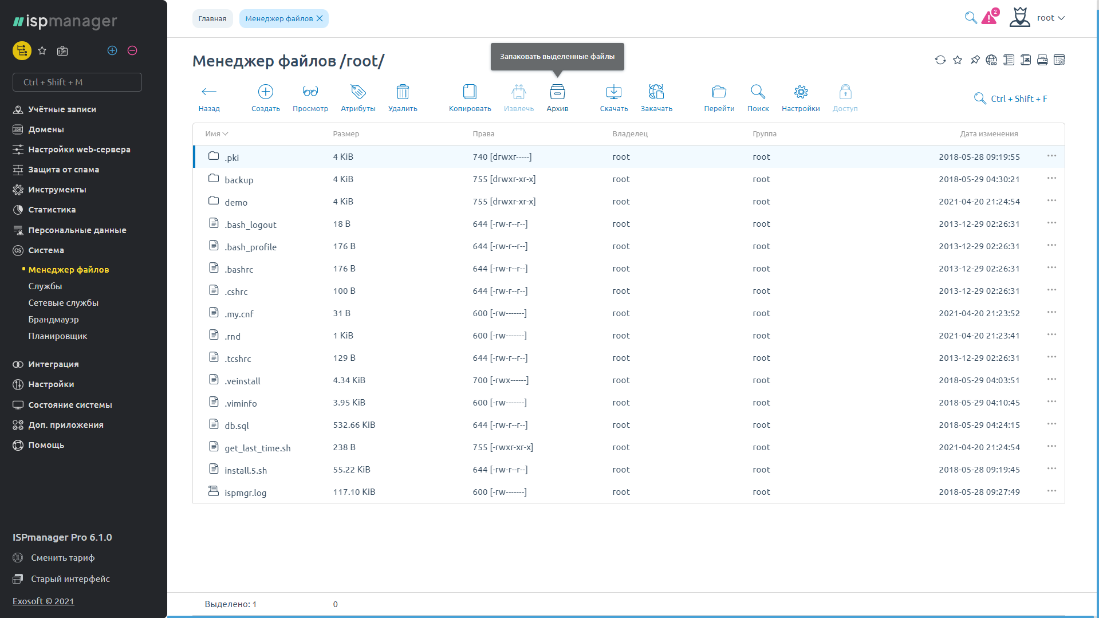This screenshot has height=618, width=1099.
Task: Sort by Имя column header
Action: click(x=216, y=134)
